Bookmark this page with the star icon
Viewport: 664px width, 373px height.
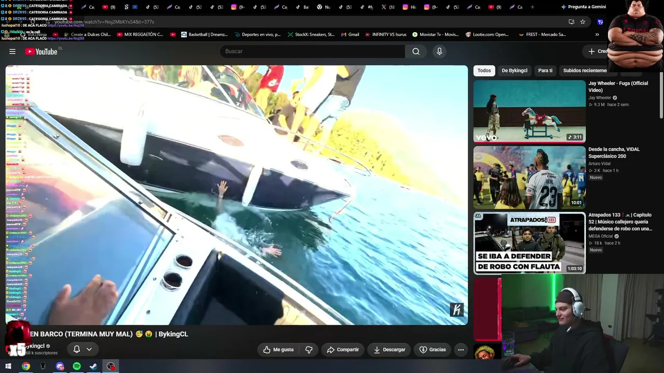click(583, 22)
